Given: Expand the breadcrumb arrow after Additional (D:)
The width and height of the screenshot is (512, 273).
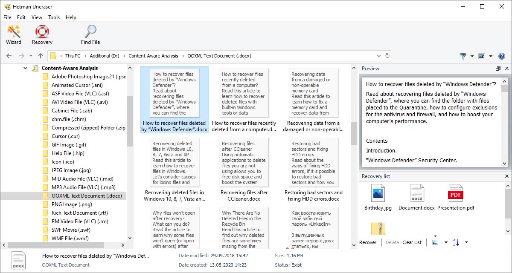Looking at the screenshot, I should 123,56.
